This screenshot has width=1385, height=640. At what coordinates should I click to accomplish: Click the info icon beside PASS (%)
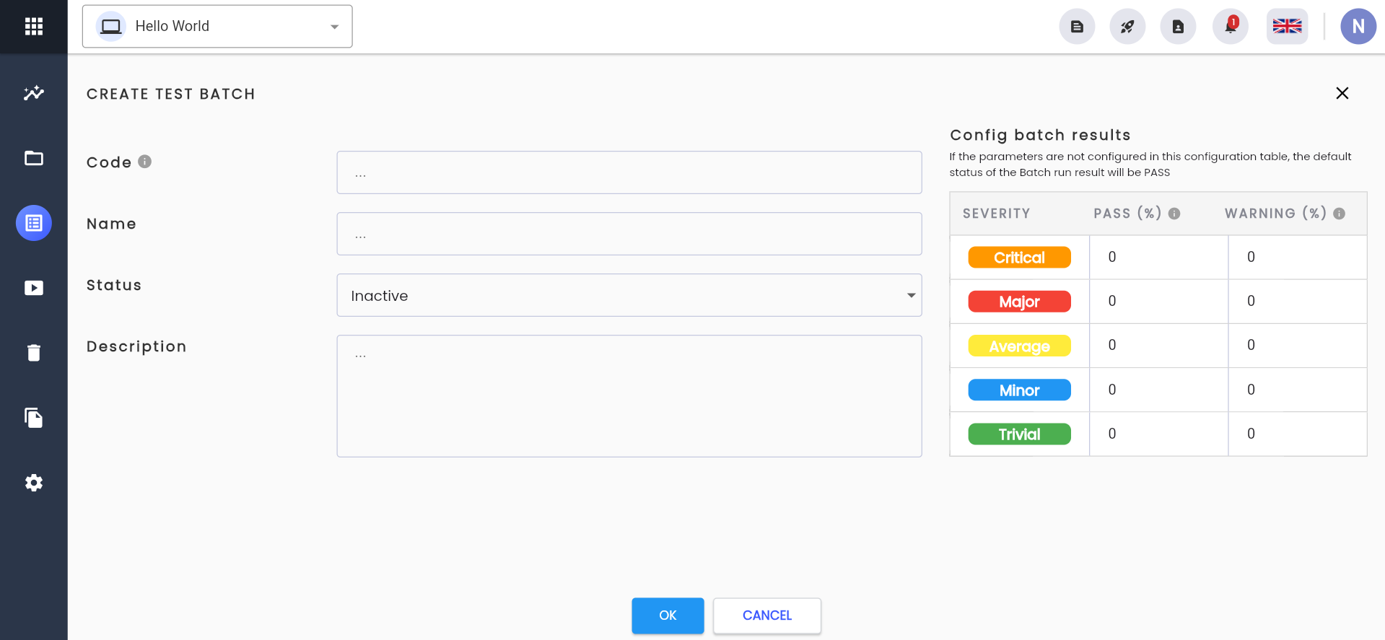[1174, 214]
